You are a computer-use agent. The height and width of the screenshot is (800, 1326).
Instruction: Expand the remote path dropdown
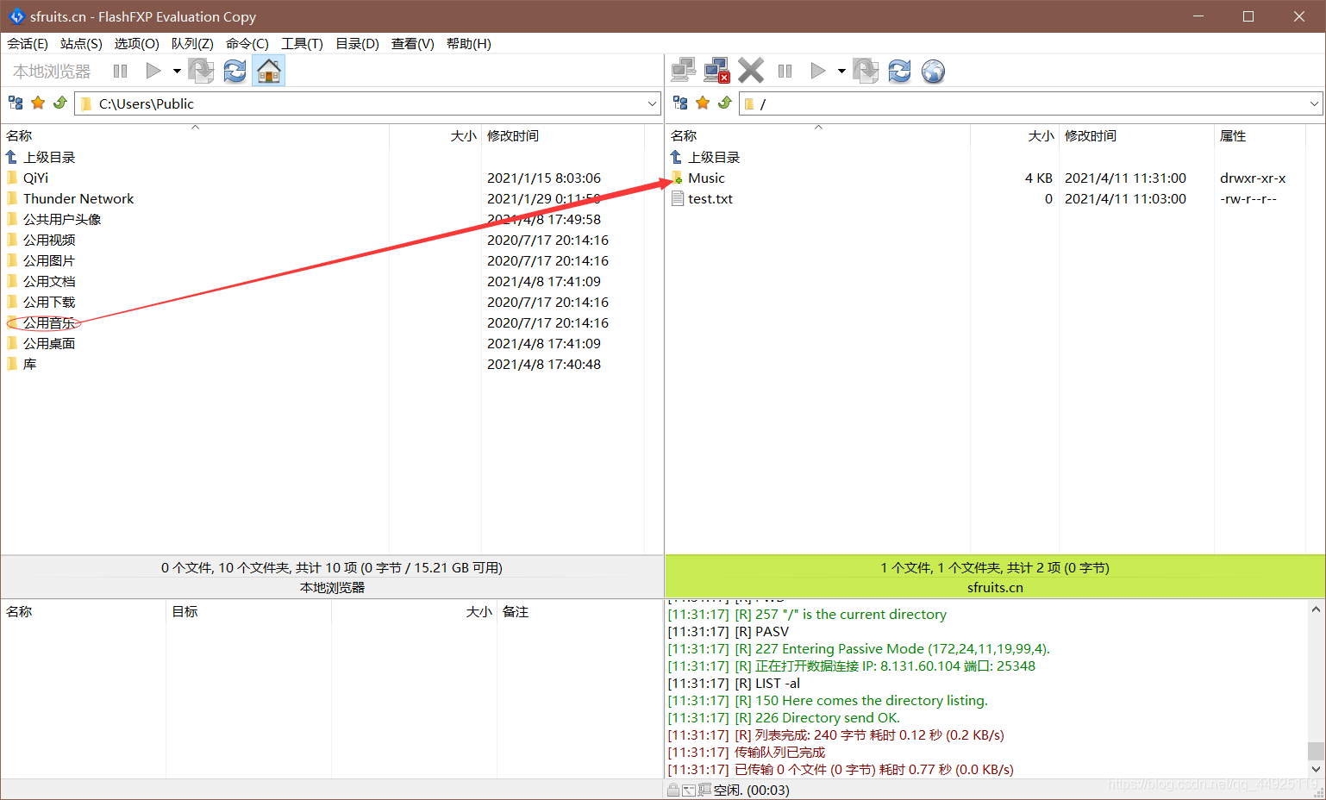1314,103
